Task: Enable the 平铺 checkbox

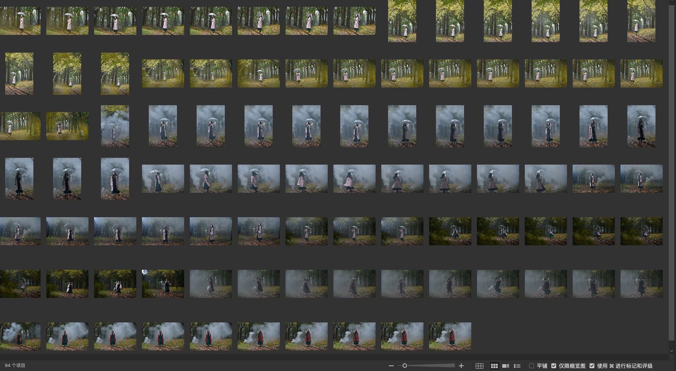Action: 532,366
